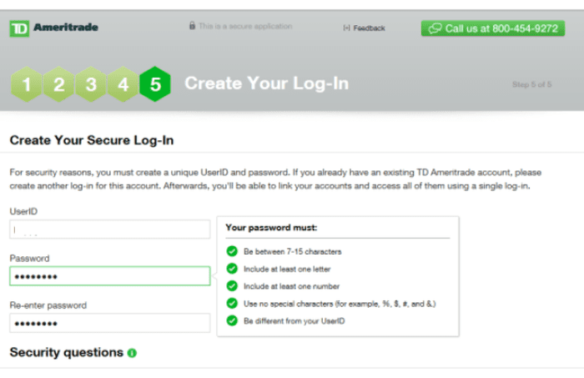The image size is (584, 378).
Task: Click the Security questions info icon
Action: [x=132, y=353]
